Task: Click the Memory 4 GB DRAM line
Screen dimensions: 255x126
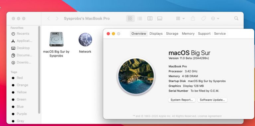Action: pyautogui.click(x=183, y=76)
